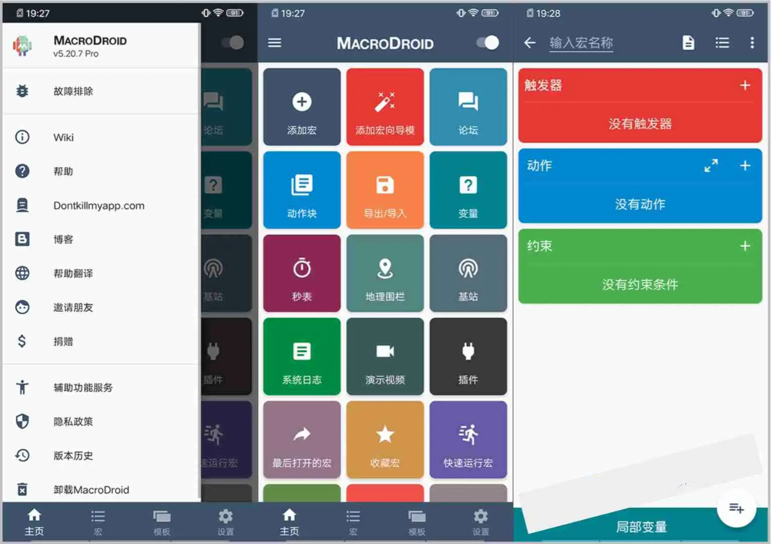Open Dontkillmyapp.com link in drawer

[x=101, y=206]
